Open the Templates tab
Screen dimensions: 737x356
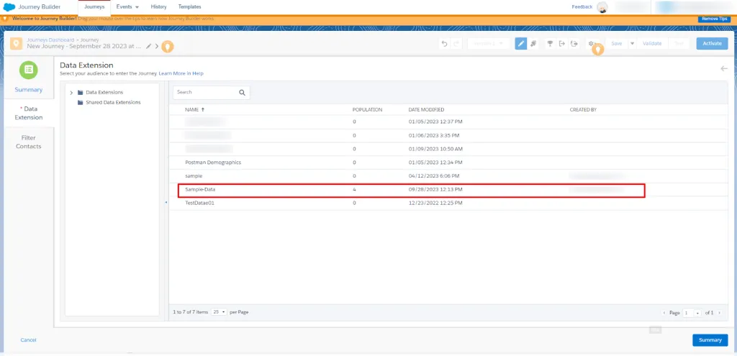pos(190,7)
